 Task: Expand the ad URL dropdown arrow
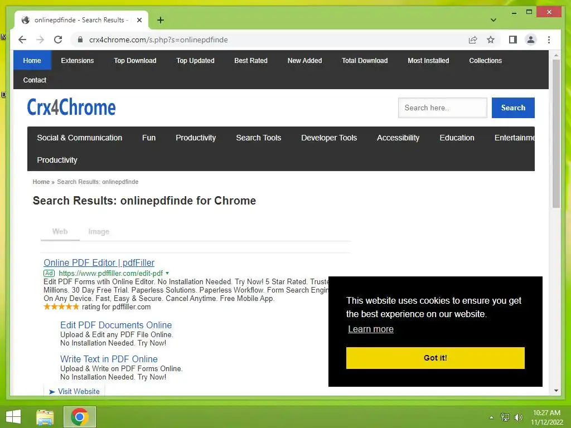coord(167,273)
